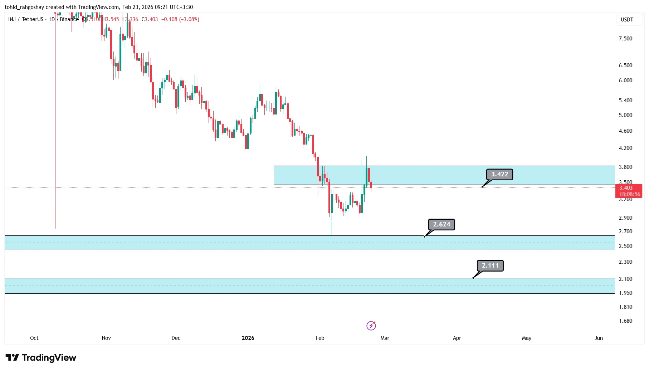Click the 18:08:56 bar countdown timer
The image size is (649, 371).
click(x=630, y=194)
